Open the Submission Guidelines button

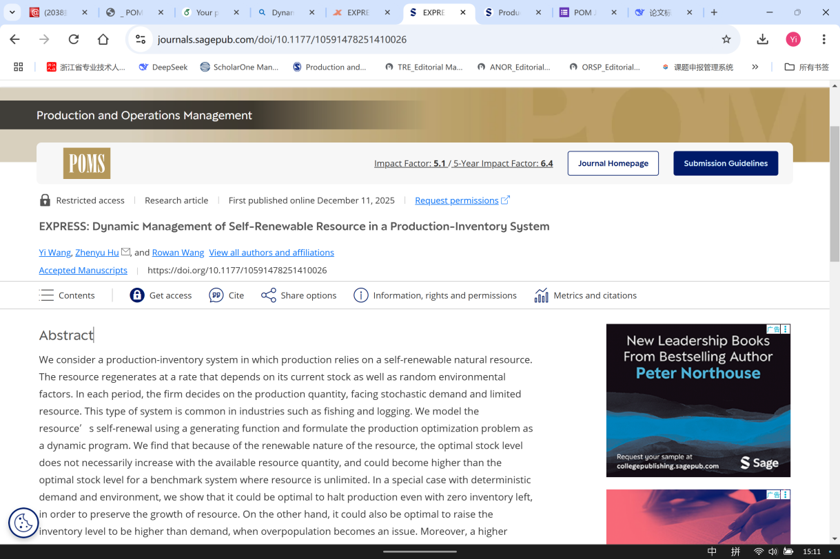(x=725, y=163)
